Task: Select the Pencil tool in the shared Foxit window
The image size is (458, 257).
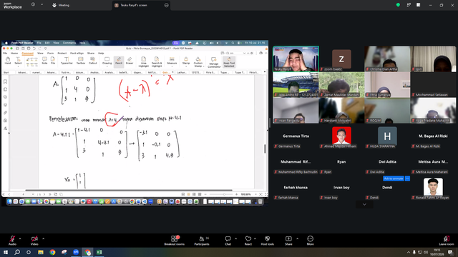Action: tap(119, 61)
